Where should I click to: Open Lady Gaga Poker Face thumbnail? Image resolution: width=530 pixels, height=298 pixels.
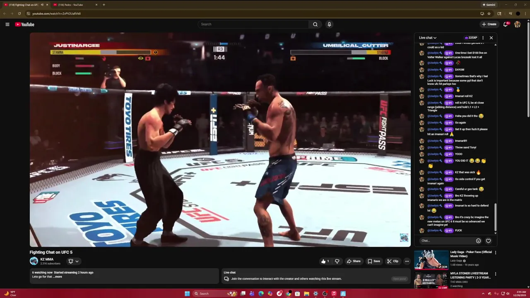(431, 260)
